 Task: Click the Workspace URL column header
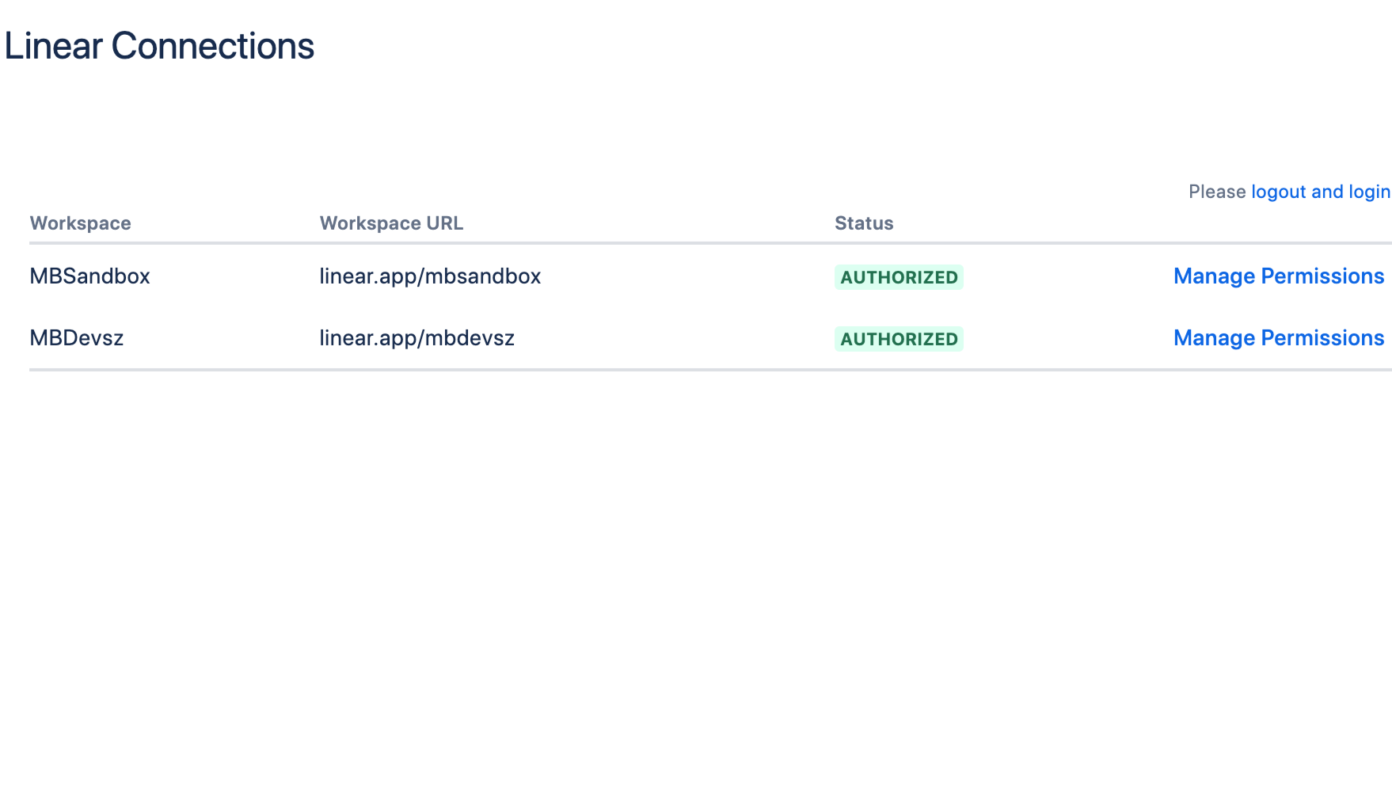click(391, 223)
